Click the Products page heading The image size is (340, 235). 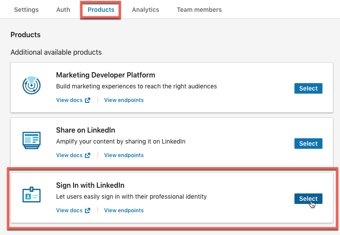pos(25,35)
